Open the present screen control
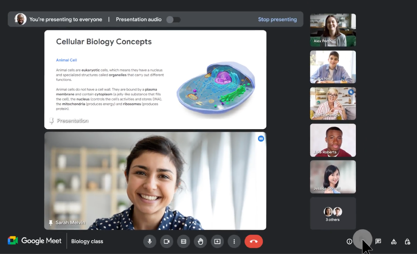This screenshot has height=254, width=417. (217, 241)
